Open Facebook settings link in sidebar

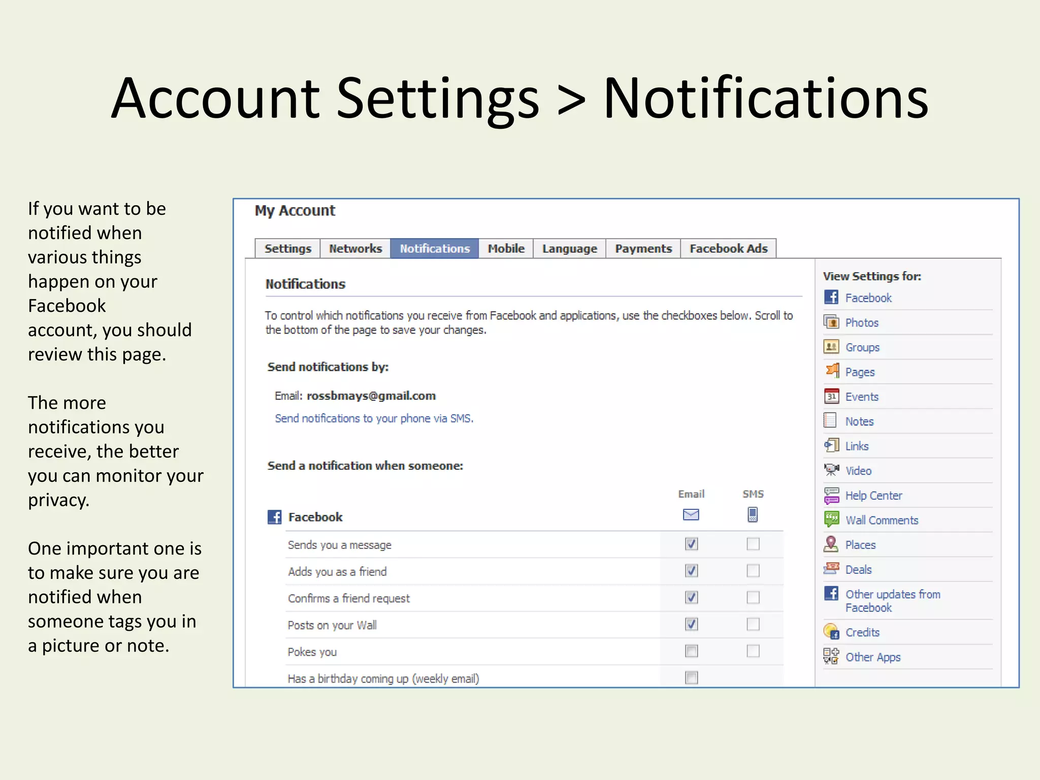[x=868, y=298]
